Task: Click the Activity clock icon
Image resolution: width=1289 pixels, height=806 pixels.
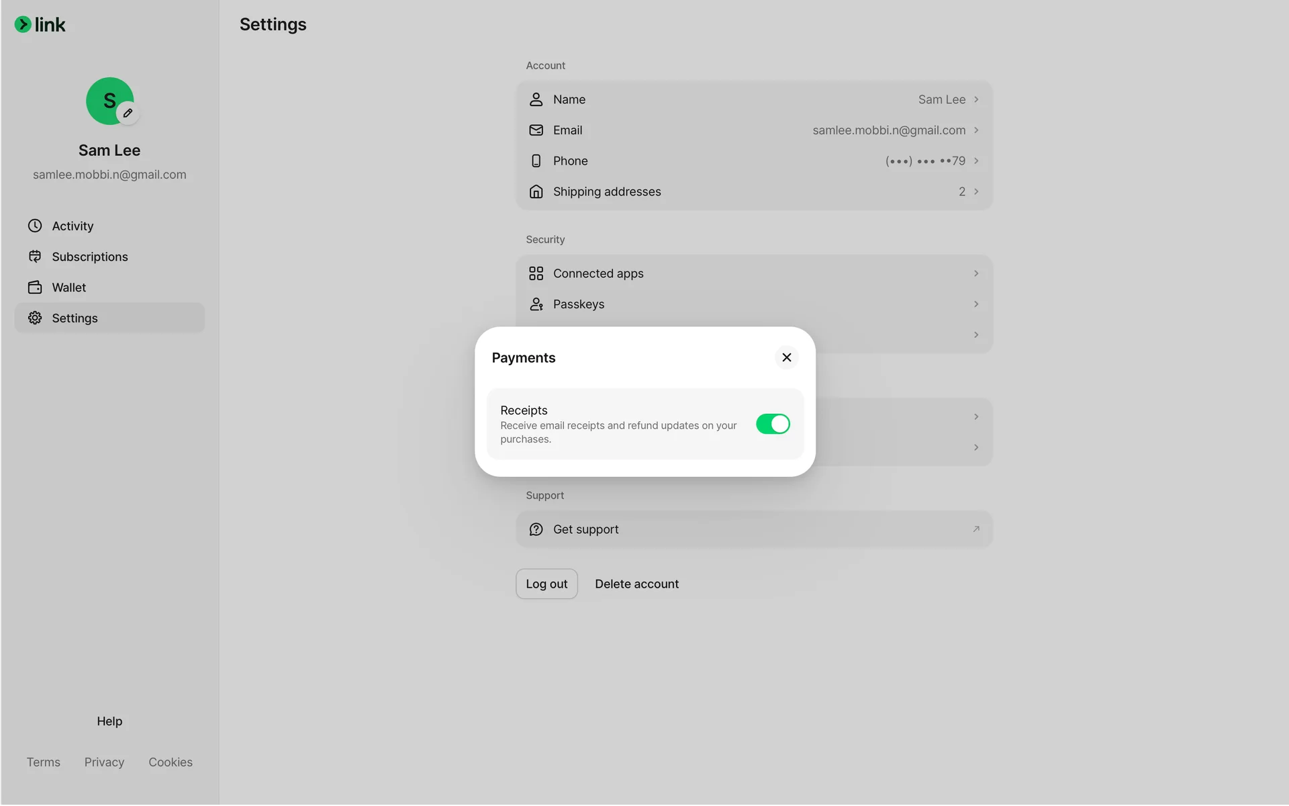Action: click(35, 226)
